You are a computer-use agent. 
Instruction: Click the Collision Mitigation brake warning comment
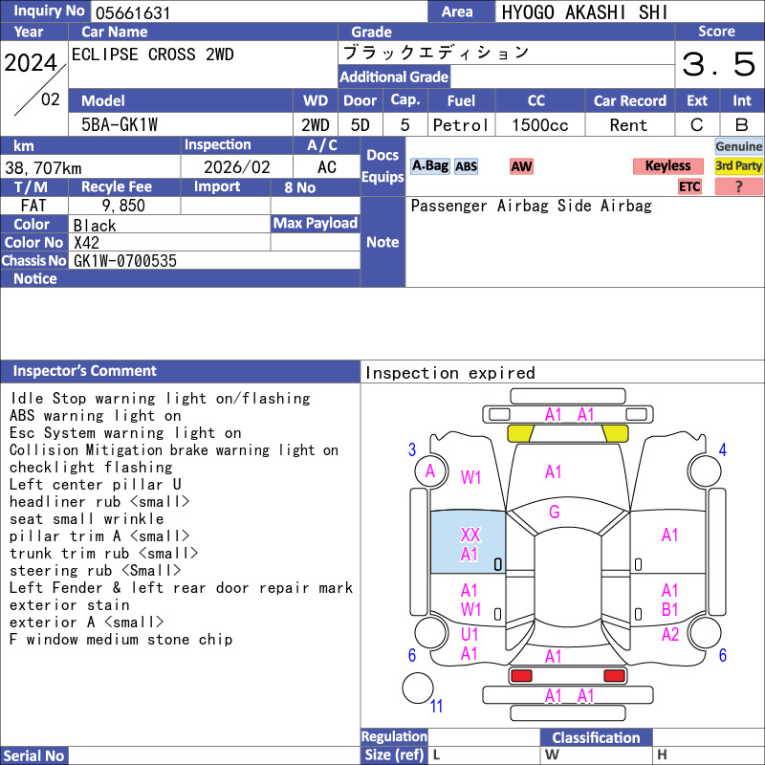(174, 449)
